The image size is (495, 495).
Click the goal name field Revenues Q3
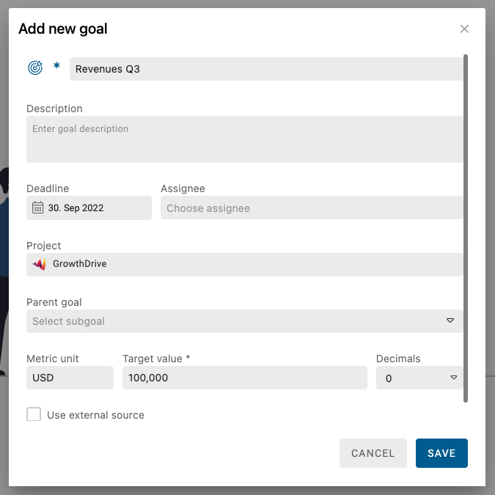click(265, 69)
